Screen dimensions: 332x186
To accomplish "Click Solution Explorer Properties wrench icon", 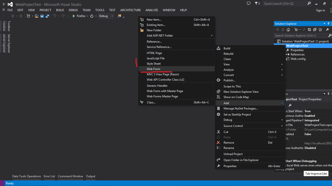I will pos(327,30).
